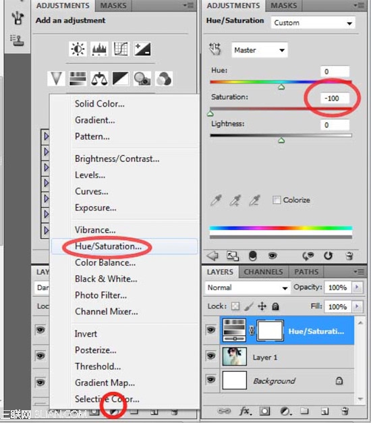Click the Saturation slider handle
This screenshot has height=423, width=371.
click(x=210, y=114)
